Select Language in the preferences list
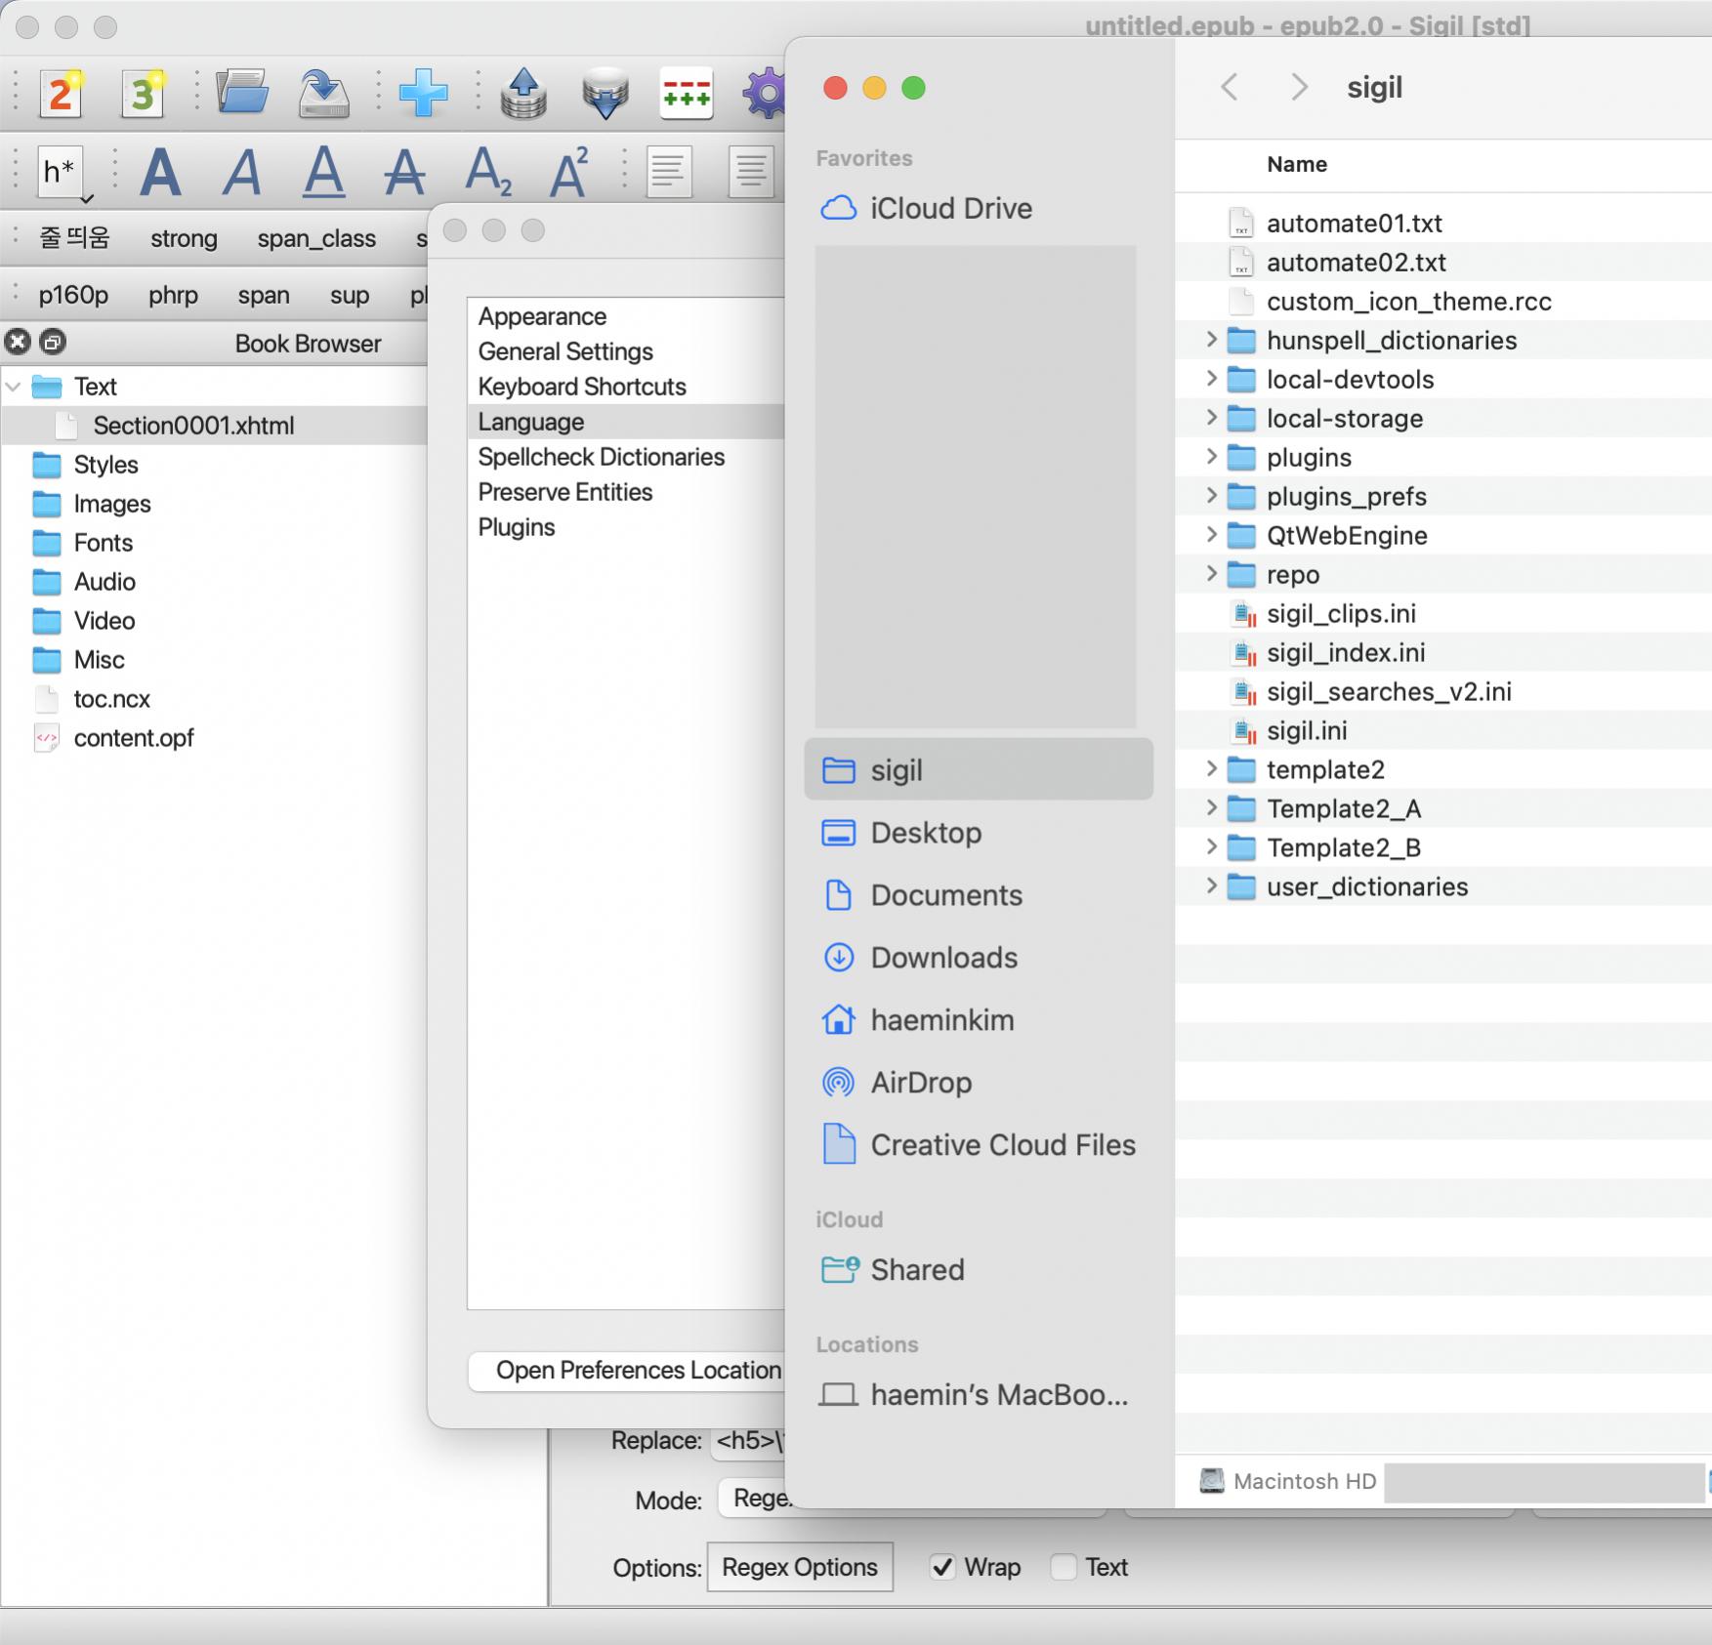 coord(626,422)
